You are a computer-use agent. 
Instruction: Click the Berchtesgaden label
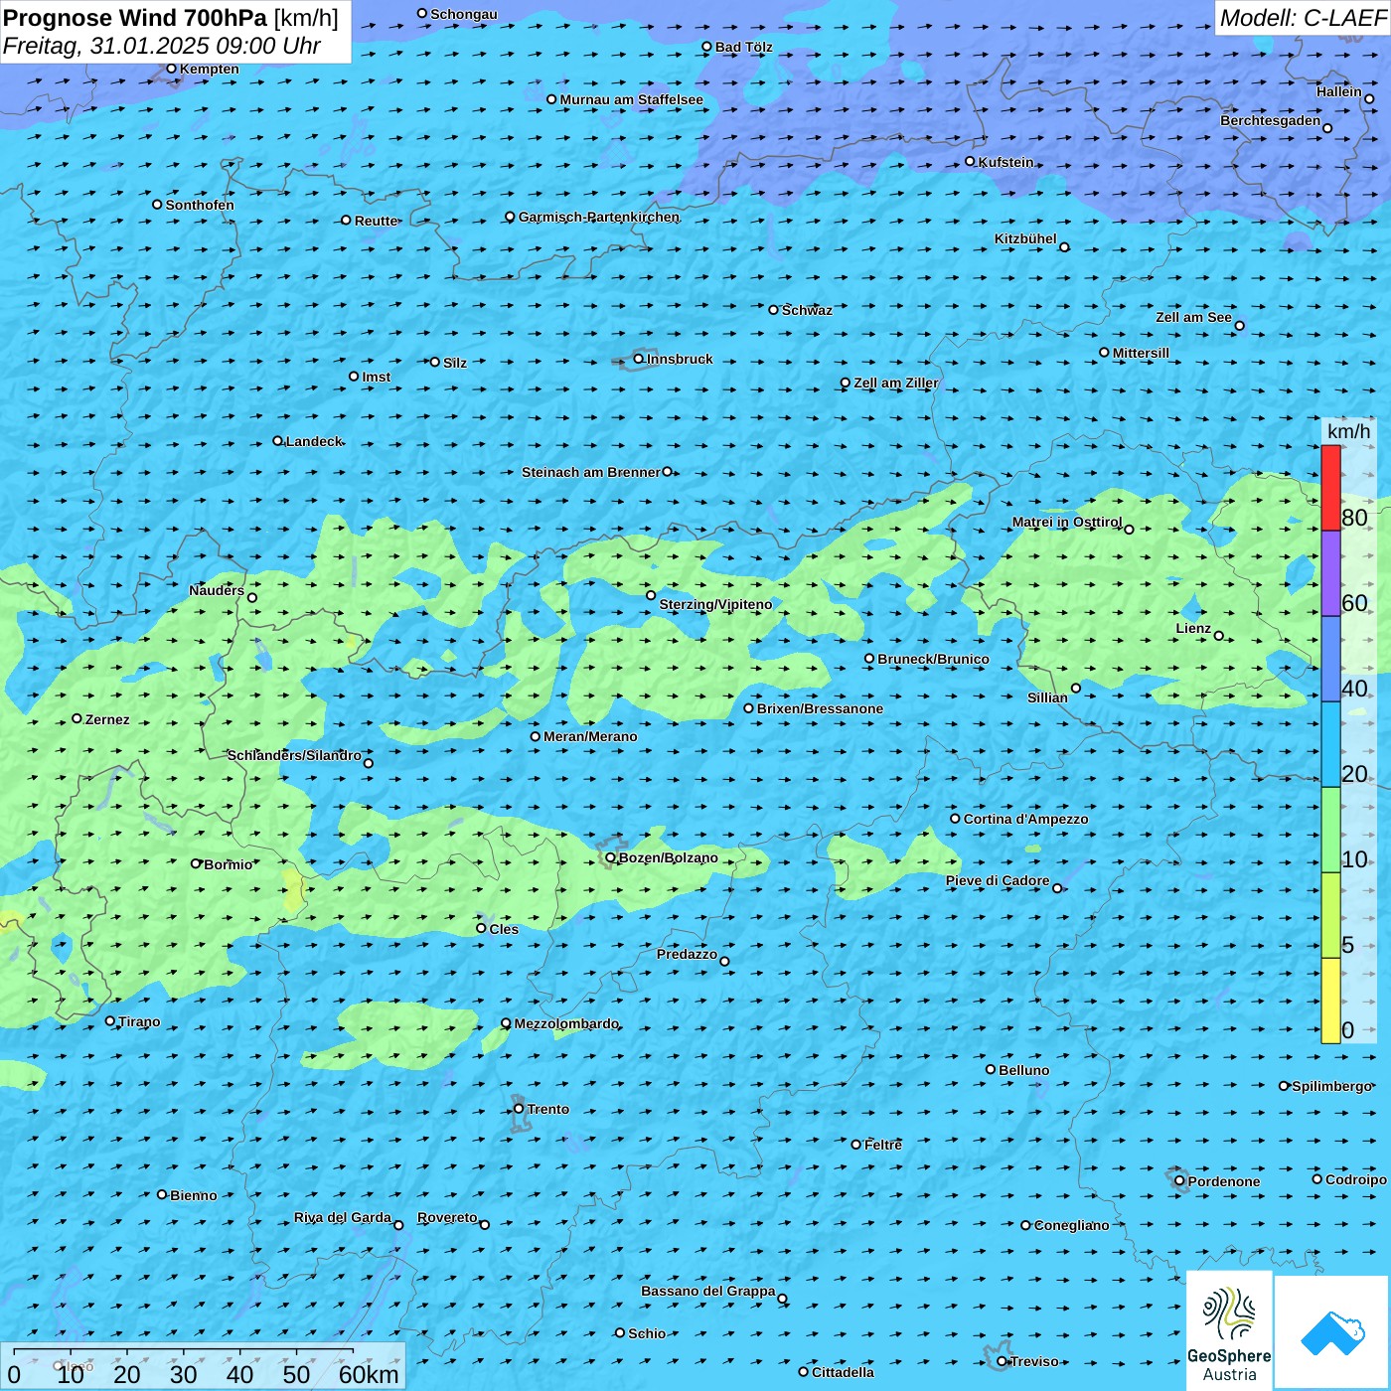(x=1271, y=120)
